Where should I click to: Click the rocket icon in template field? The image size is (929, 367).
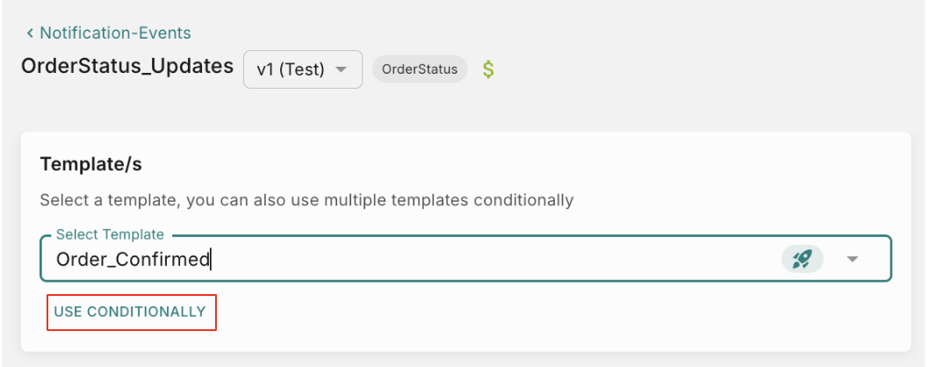(x=802, y=258)
